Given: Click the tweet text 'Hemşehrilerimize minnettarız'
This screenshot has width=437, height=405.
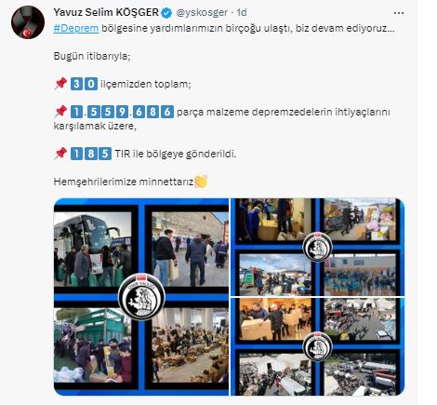Looking at the screenshot, I should tap(124, 182).
